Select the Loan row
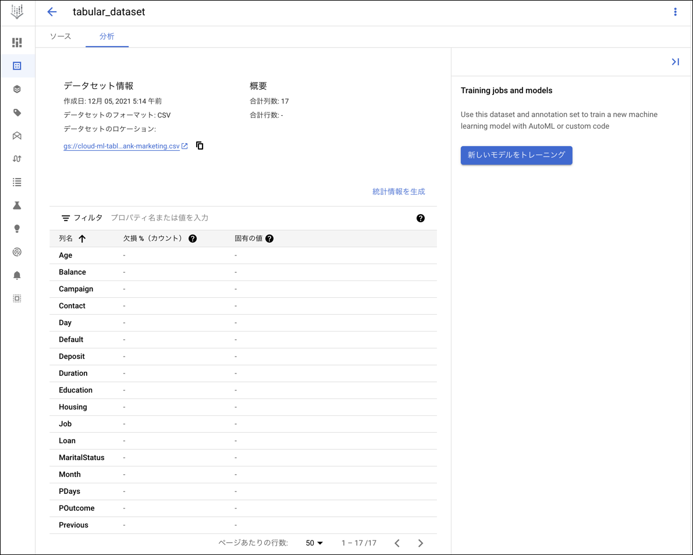693x555 pixels. point(243,440)
